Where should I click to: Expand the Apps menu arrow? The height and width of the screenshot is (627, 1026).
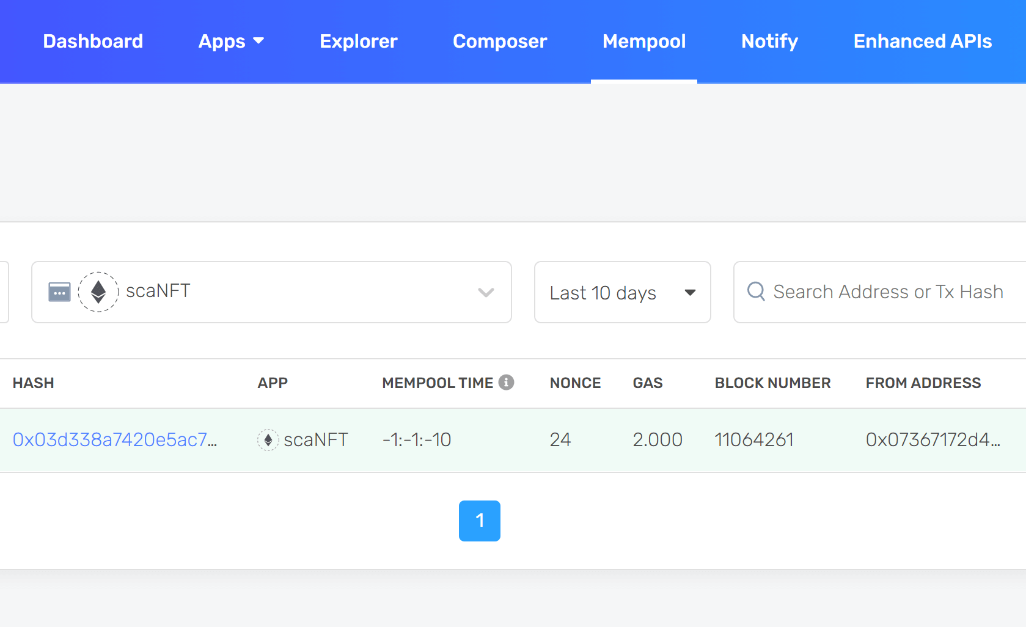[258, 41]
